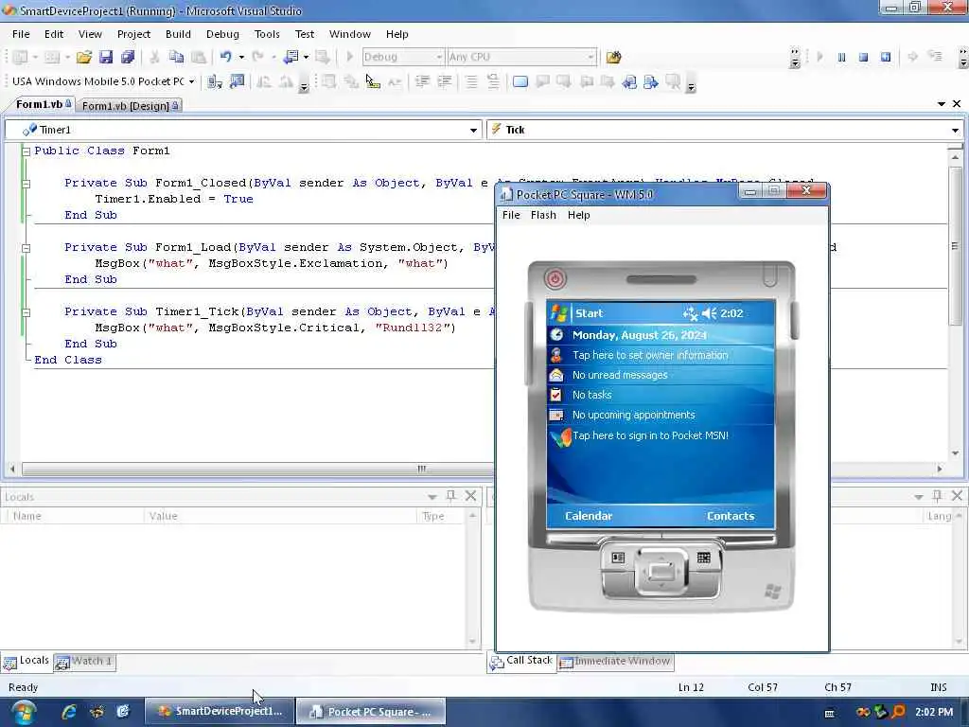Click Next Bookmark in Document icon
Viewport: 969px width, 727px height.
[651, 81]
